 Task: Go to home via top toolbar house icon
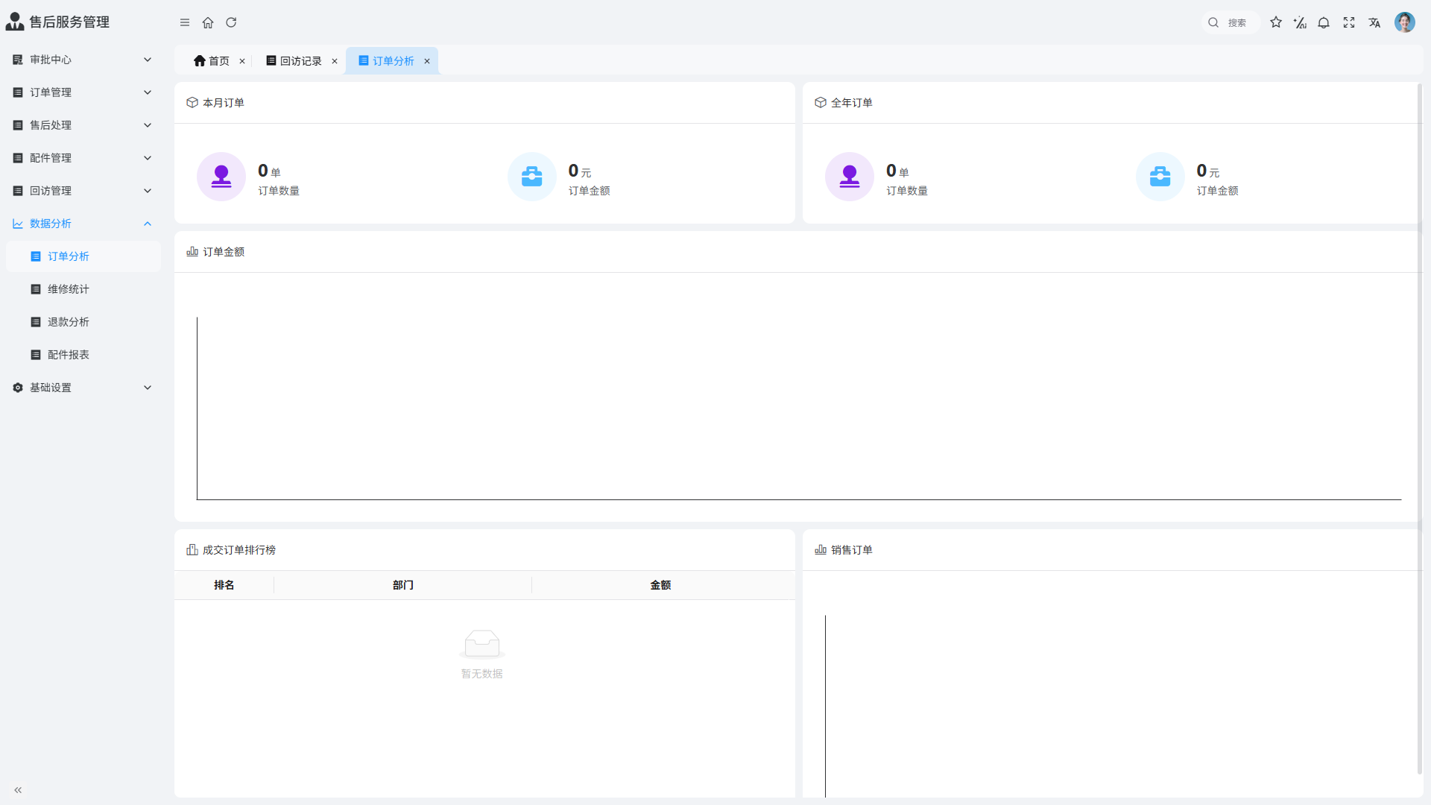pyautogui.click(x=208, y=22)
